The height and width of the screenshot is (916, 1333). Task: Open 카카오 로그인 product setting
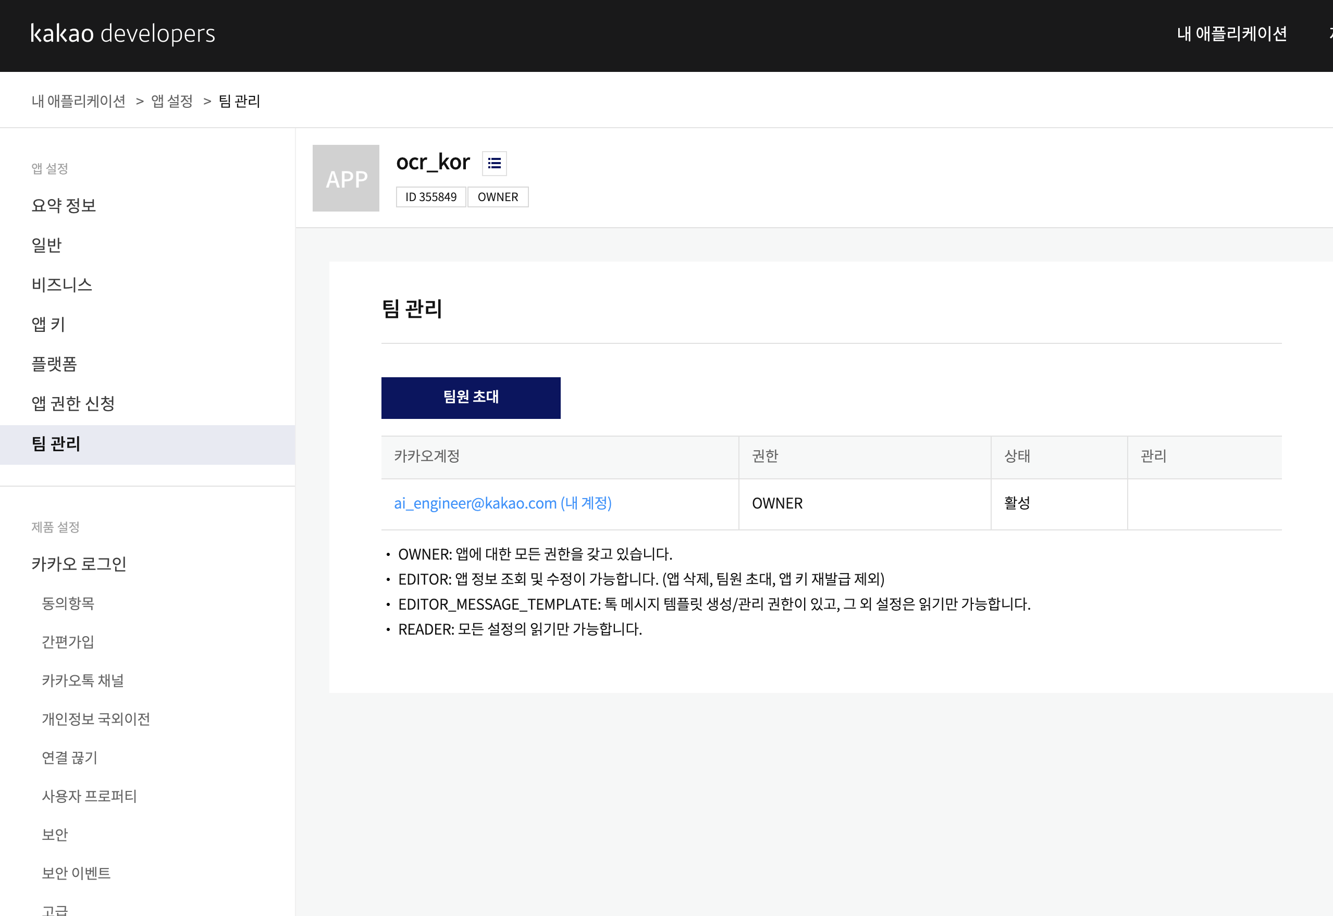coord(79,564)
